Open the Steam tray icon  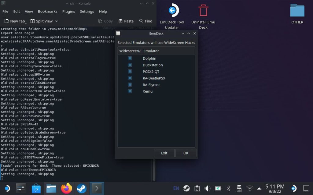click(186, 188)
